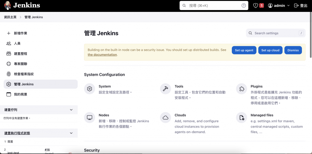The image size is (312, 154).
Task: Click the 管理 Jenkins breadcrumb
Action: 34,17
